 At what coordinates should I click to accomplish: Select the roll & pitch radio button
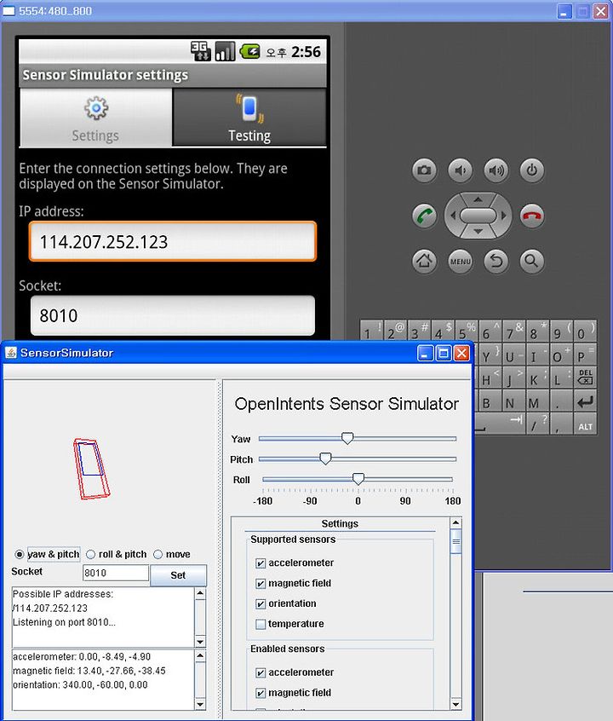click(x=90, y=555)
